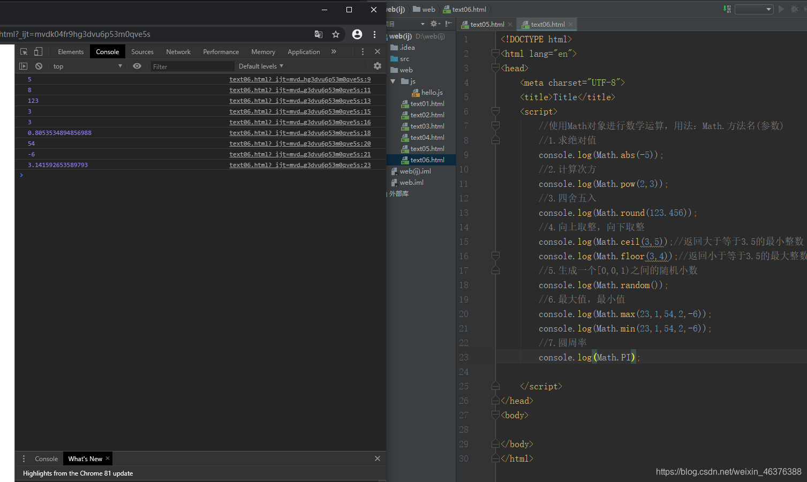
Task: Toggle the device toolbar icon
Action: point(38,51)
